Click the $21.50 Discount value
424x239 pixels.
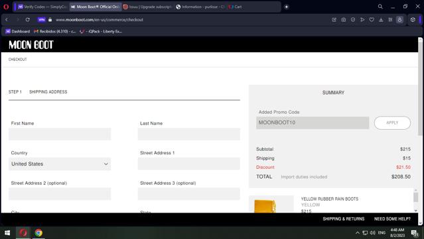(x=403, y=167)
